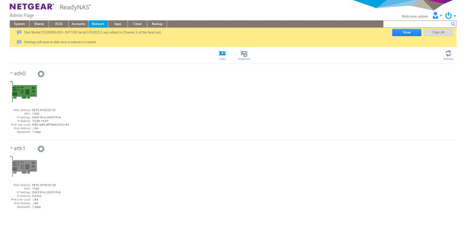Viewport: 466px width, 226px height.
Task: Switch to the iSCSI tab
Action: point(59,24)
